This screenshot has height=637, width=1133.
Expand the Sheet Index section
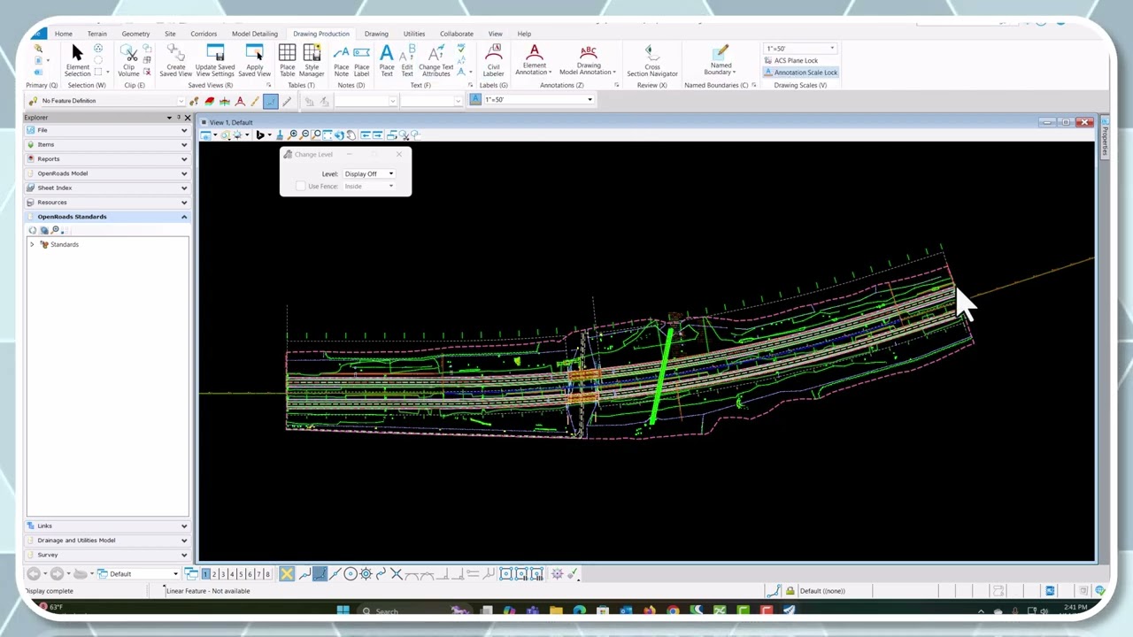(x=107, y=188)
